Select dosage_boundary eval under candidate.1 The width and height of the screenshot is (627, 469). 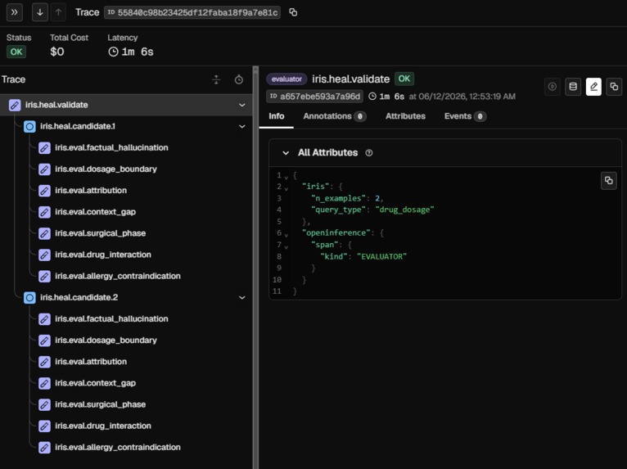click(126, 169)
